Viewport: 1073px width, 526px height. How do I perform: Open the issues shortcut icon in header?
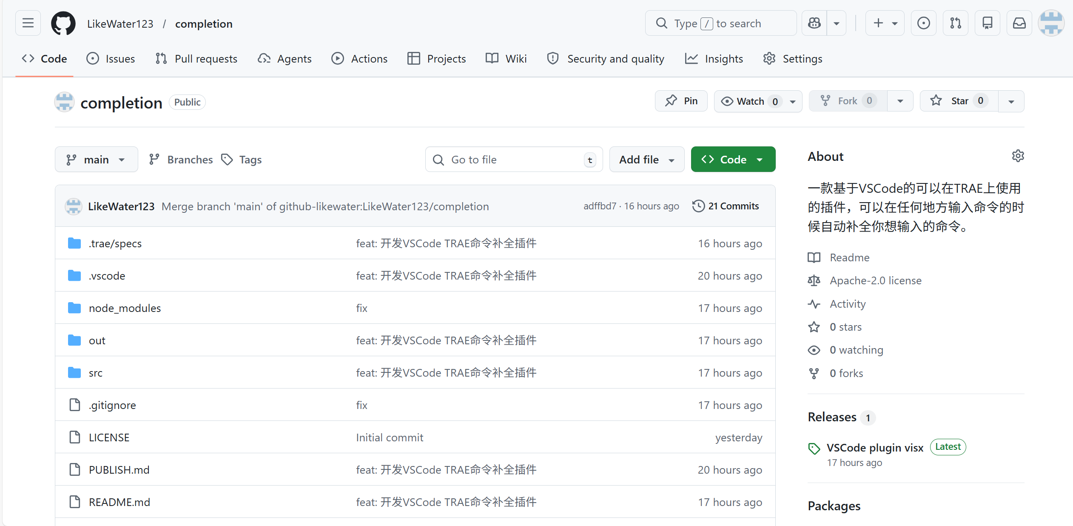(x=923, y=23)
